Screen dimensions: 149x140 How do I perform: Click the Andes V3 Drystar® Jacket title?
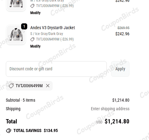click(x=53, y=28)
